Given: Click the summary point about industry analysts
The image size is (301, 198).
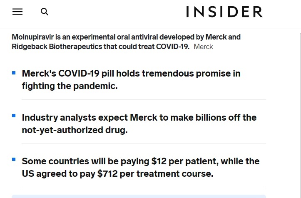Looking at the screenshot, I should pyautogui.click(x=139, y=124).
